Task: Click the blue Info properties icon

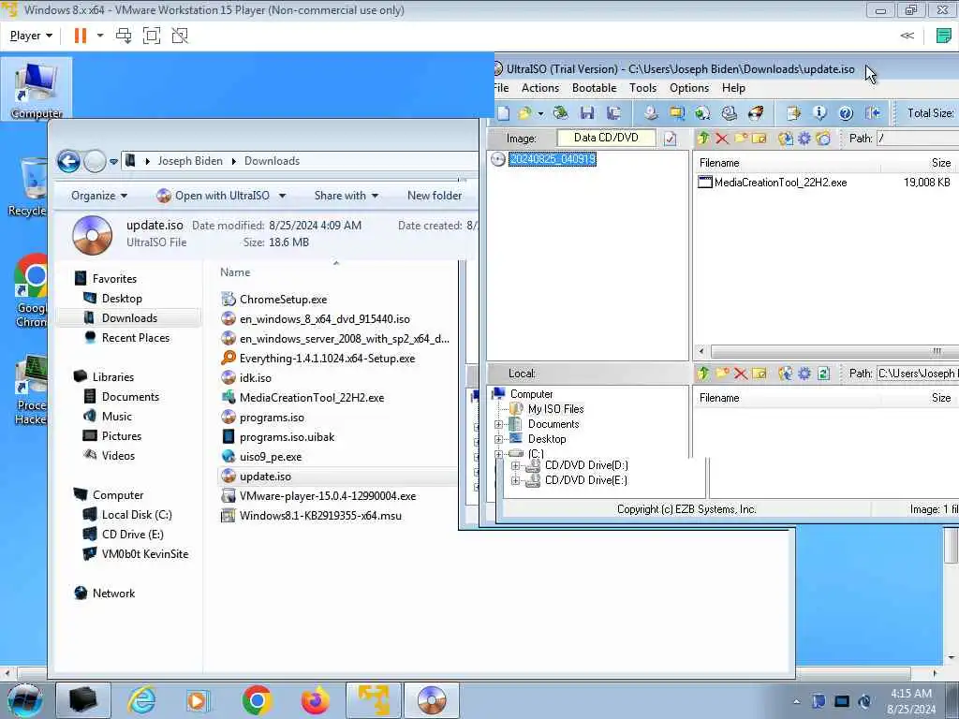Action: pos(819,113)
